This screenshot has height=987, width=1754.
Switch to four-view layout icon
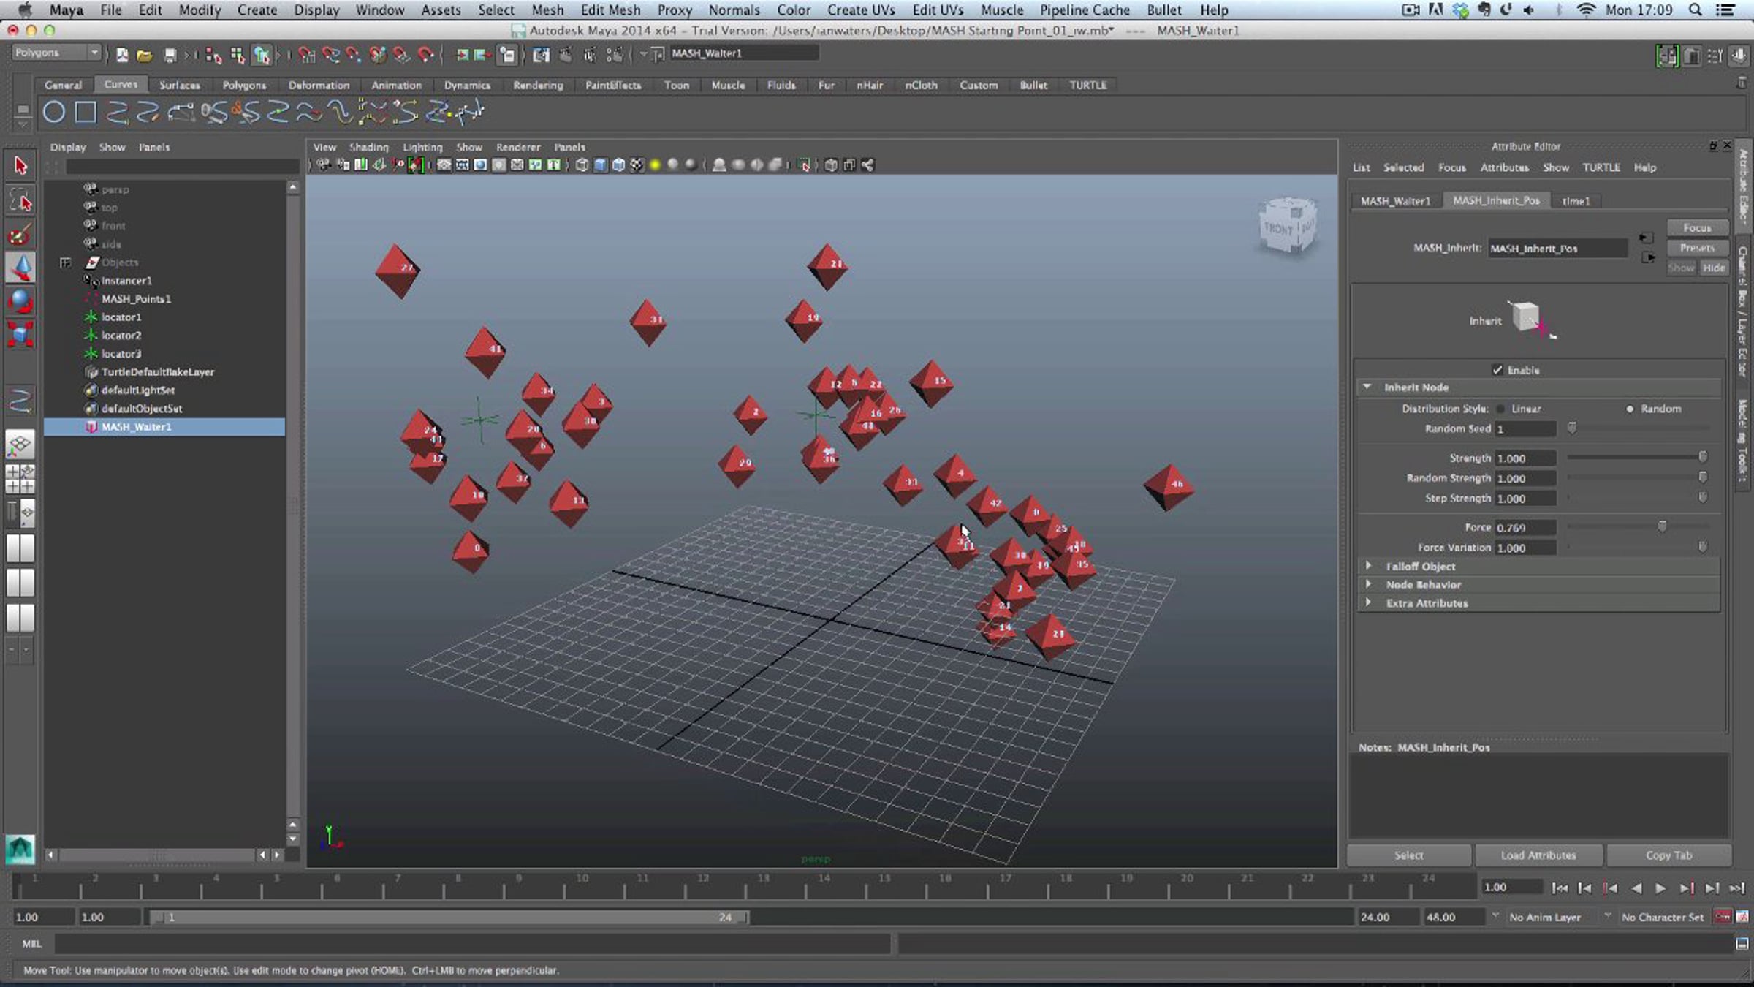(x=20, y=479)
